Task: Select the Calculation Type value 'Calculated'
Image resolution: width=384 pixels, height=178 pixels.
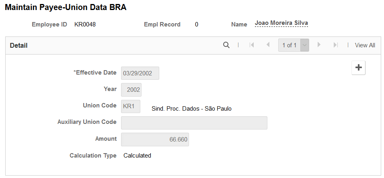Action: [137, 156]
